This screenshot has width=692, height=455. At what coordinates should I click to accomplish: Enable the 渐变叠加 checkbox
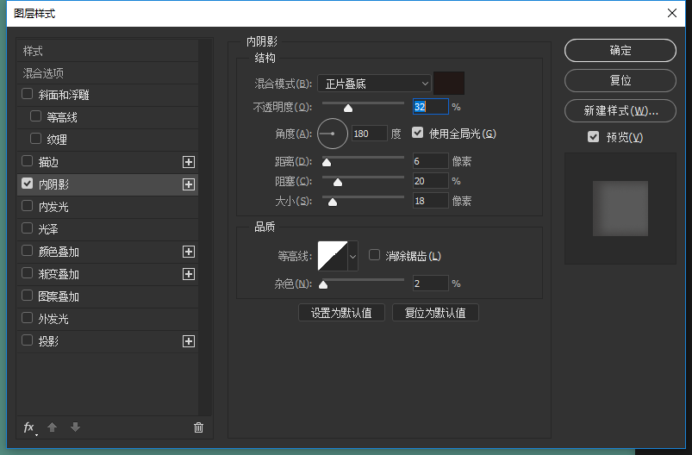pyautogui.click(x=27, y=273)
